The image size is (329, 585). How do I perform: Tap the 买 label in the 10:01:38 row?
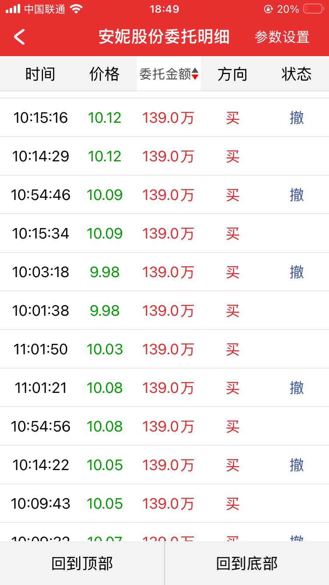pyautogui.click(x=232, y=310)
